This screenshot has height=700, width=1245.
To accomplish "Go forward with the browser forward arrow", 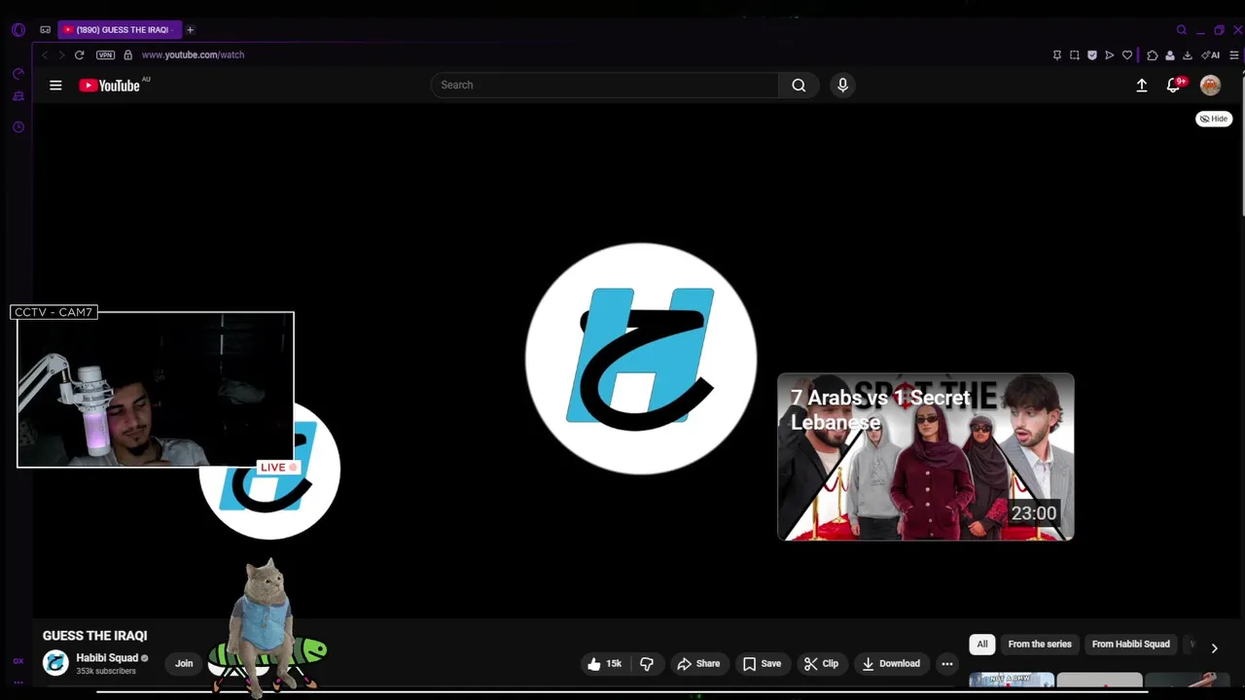I will click(x=61, y=55).
